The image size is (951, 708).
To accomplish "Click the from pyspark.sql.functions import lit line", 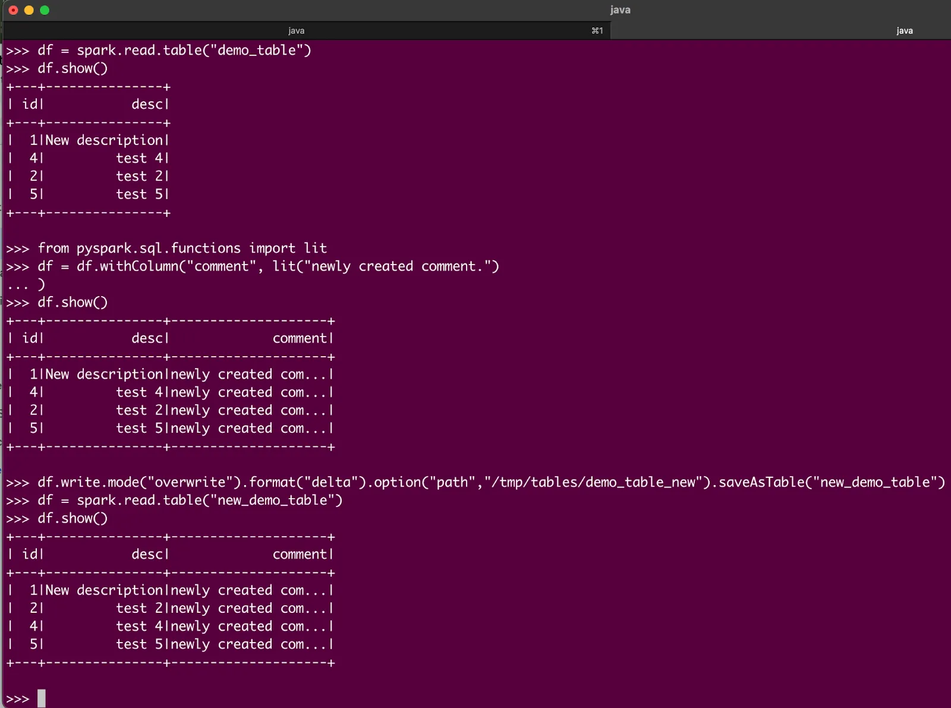I will (x=182, y=248).
